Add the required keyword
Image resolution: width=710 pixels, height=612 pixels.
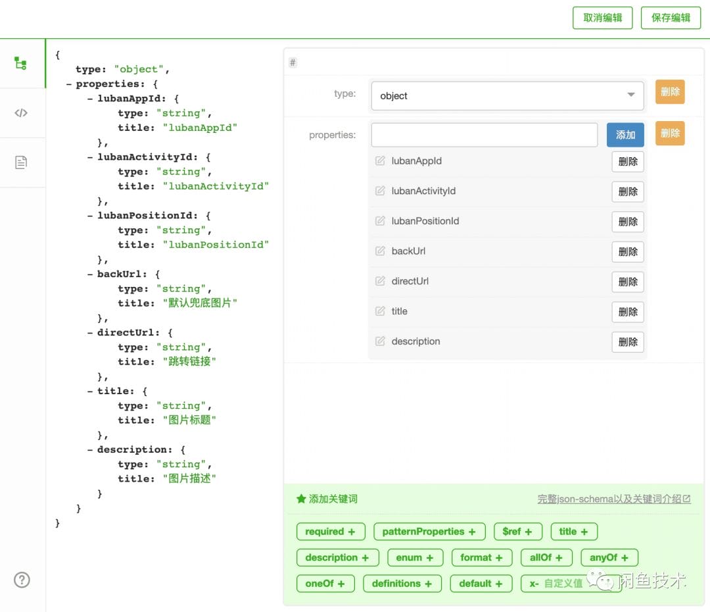[x=330, y=532]
